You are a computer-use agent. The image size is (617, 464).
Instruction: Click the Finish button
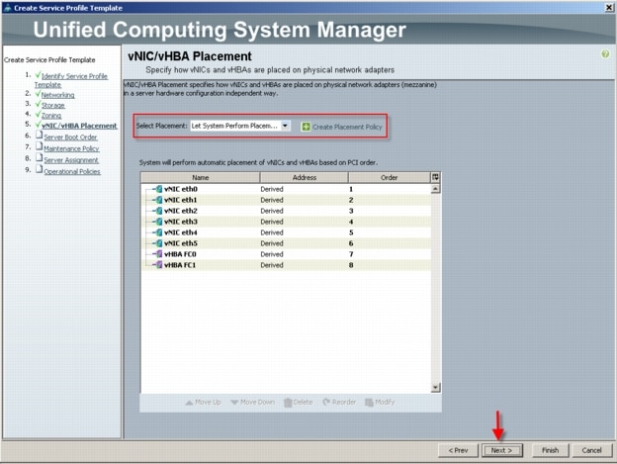[550, 450]
